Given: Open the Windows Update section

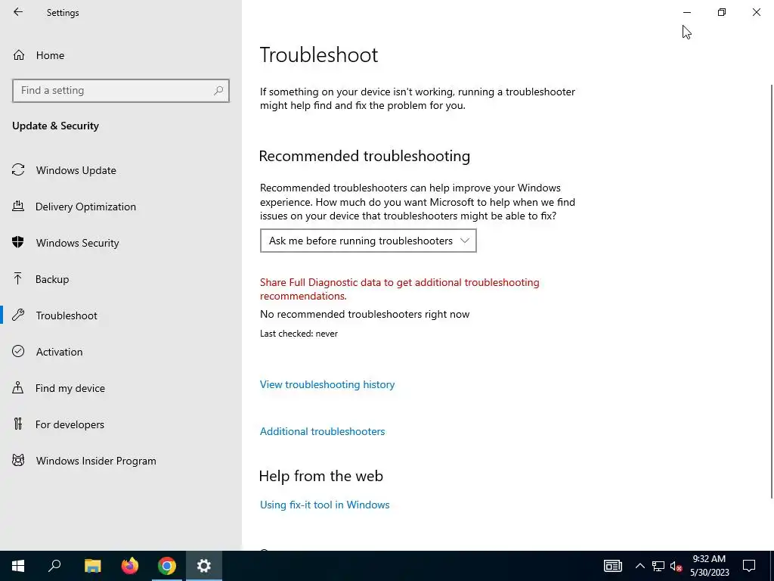Looking at the screenshot, I should tap(121, 170).
